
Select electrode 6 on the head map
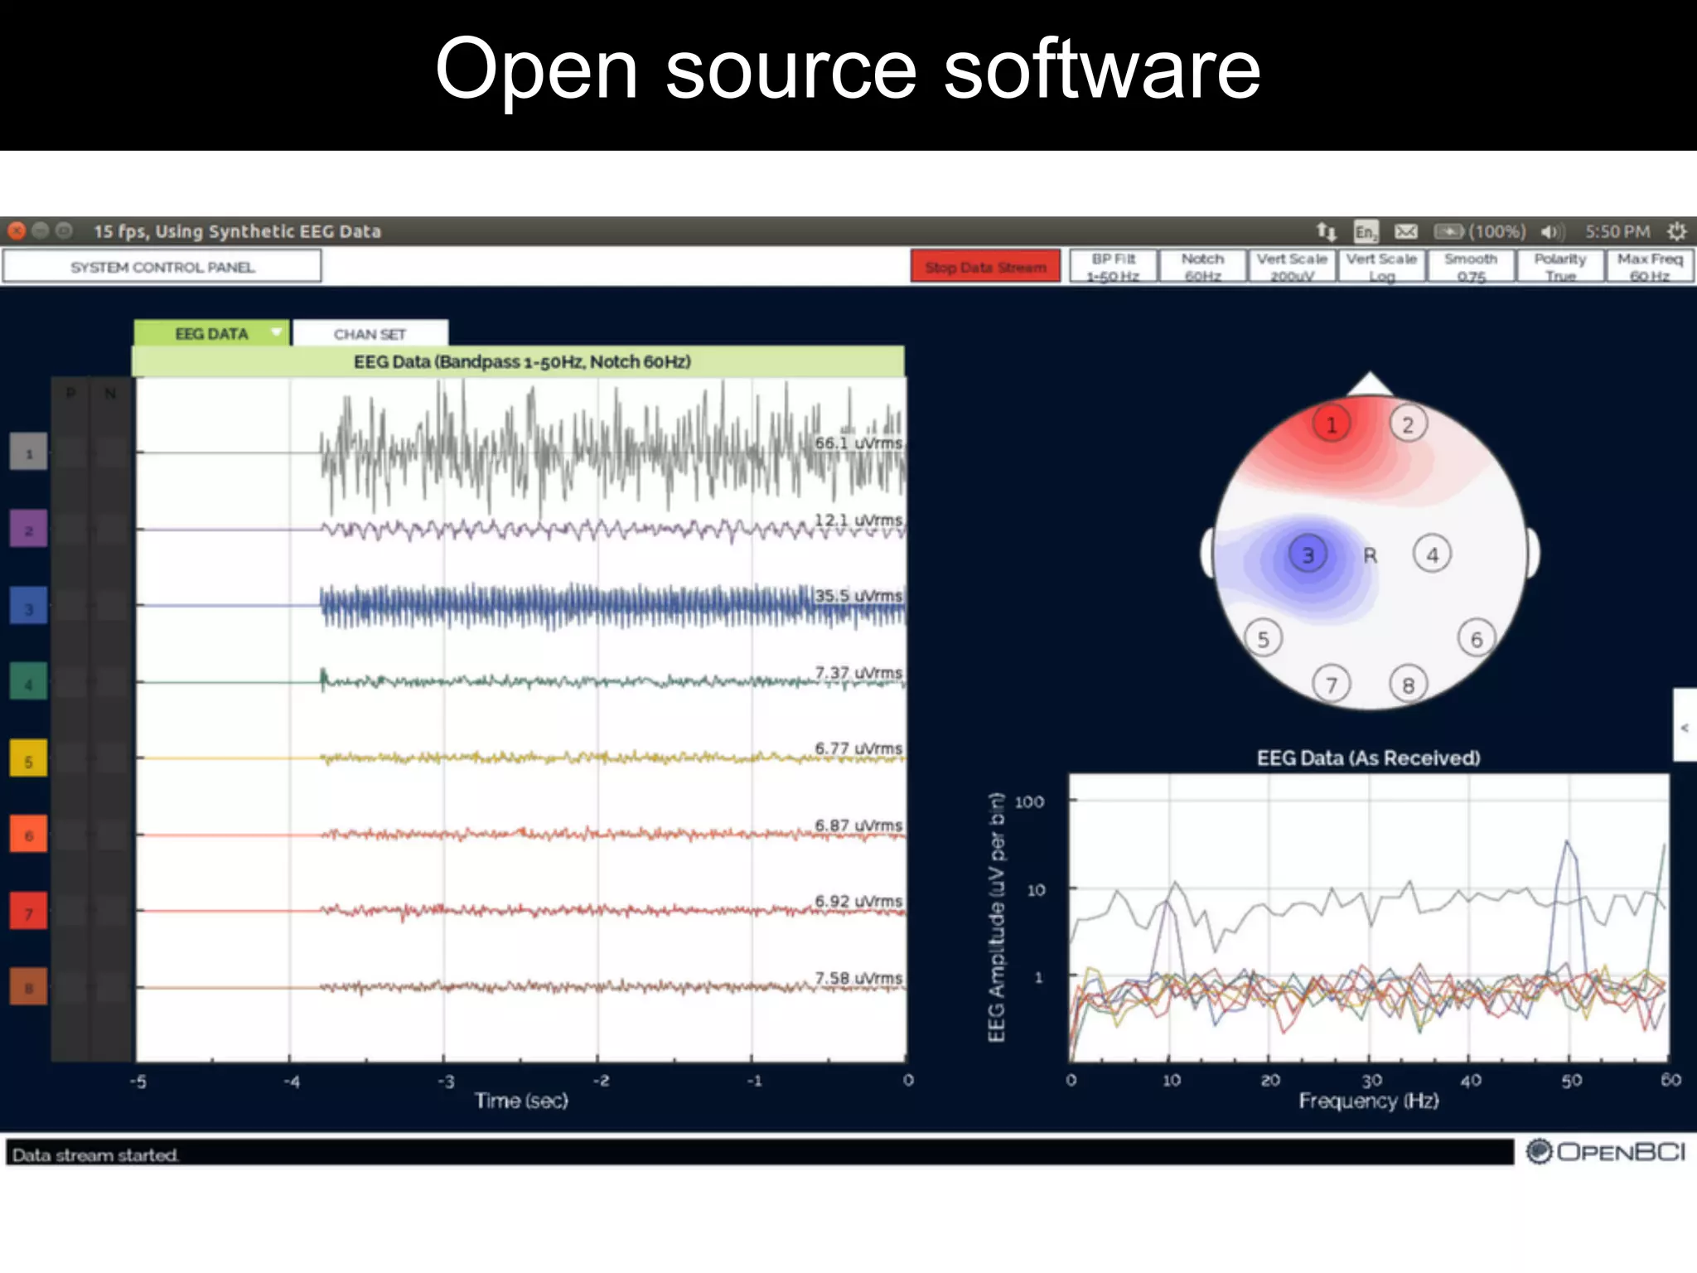pyautogui.click(x=1476, y=639)
